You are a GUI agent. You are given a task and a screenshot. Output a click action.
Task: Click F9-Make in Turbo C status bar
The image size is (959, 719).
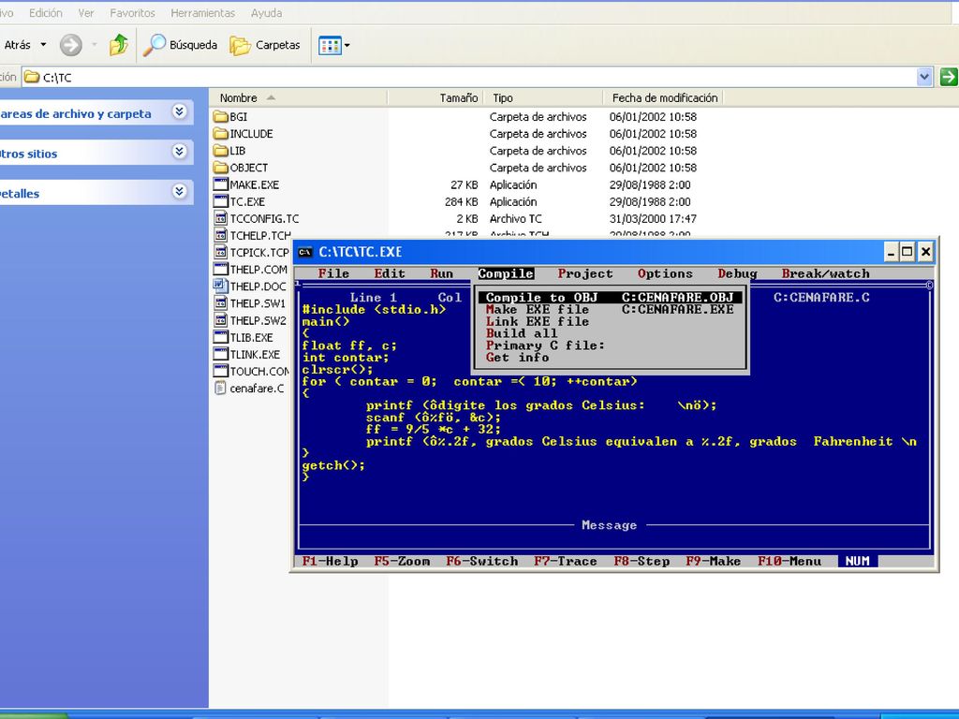pyautogui.click(x=713, y=562)
